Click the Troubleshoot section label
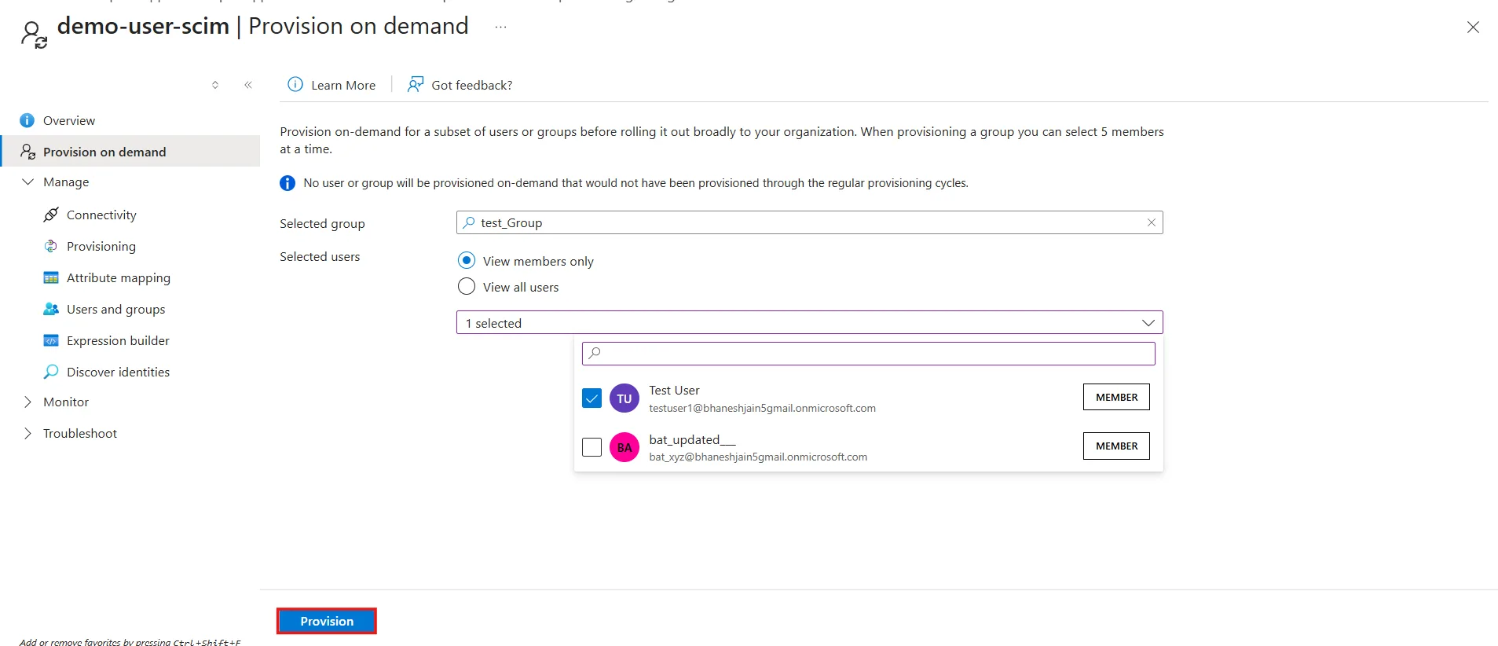Viewport: 1498px width, 646px height. (80, 433)
